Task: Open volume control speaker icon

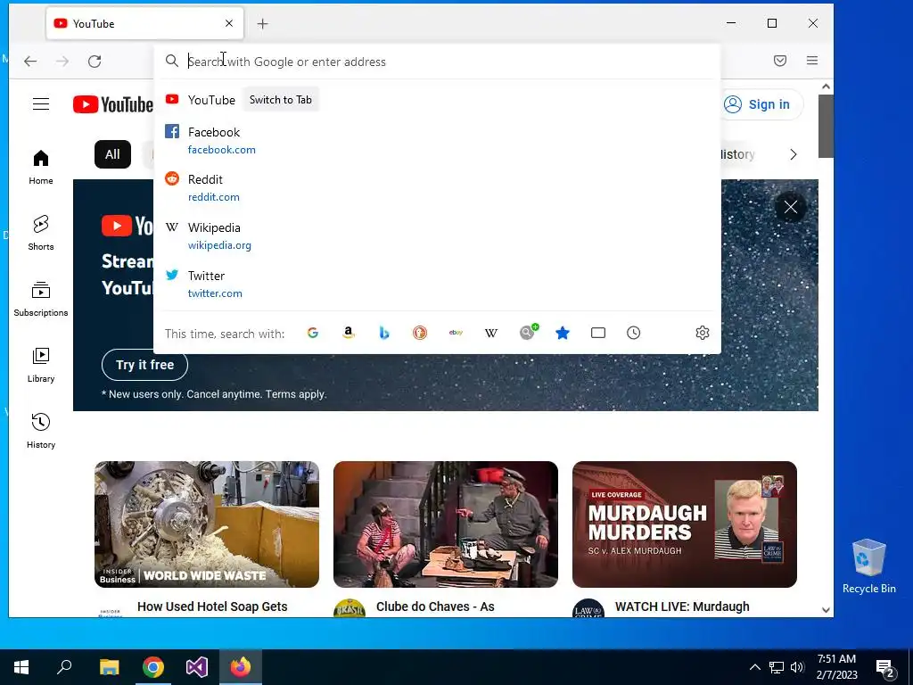Action: click(x=797, y=667)
